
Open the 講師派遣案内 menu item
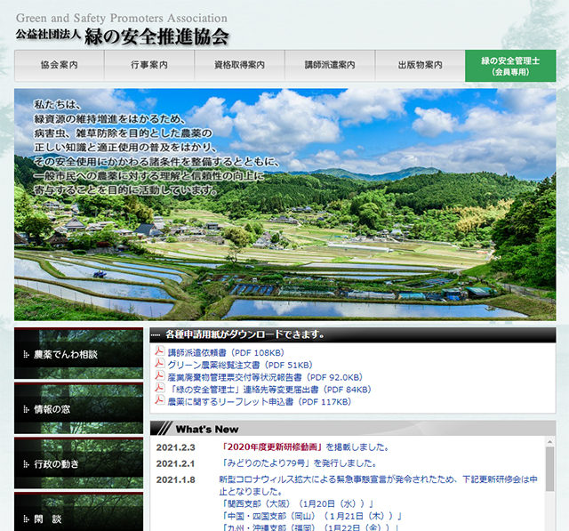329,66
